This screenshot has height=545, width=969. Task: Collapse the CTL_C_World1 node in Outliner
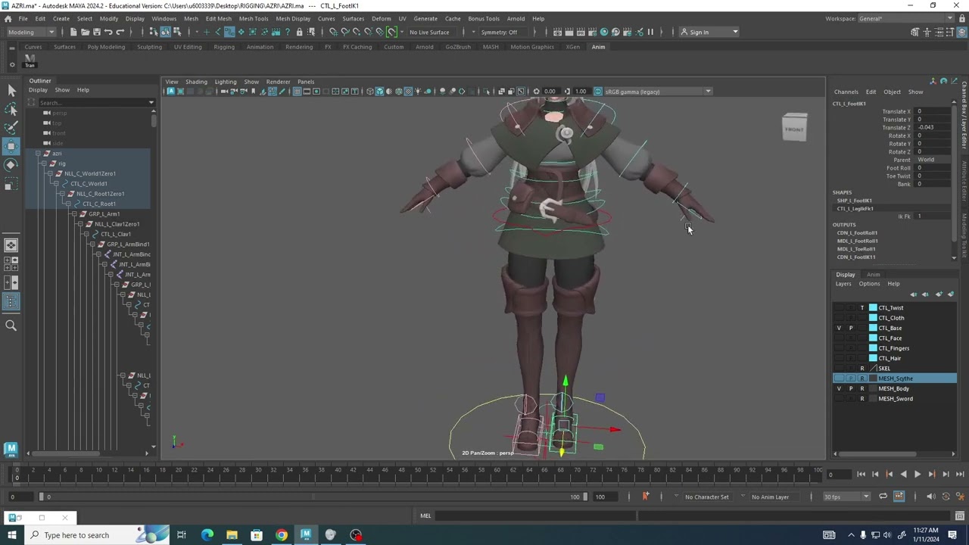pos(55,184)
